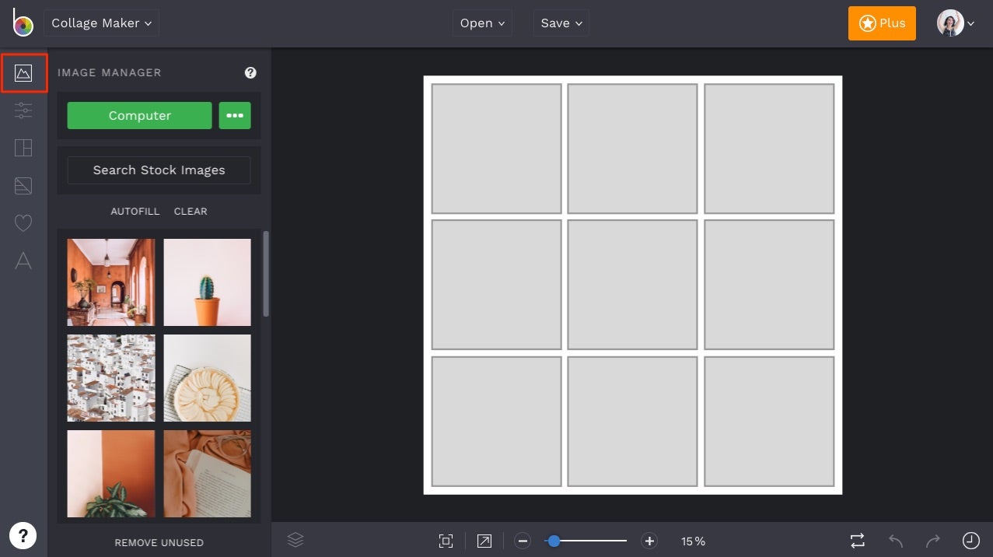Screen dimensions: 993x557
Task: Toggle the before-and-after compare view
Action: point(857,540)
